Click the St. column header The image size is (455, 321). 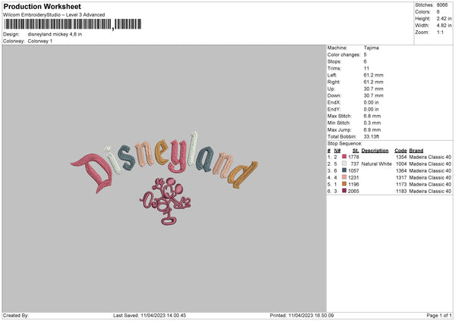pos(356,151)
